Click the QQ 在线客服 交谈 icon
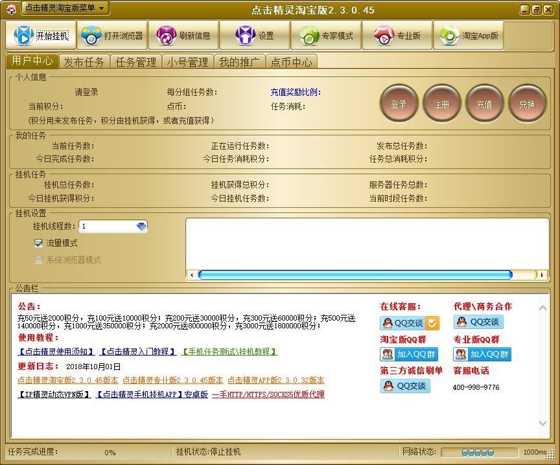The width and height of the screenshot is (560, 465). [x=405, y=323]
